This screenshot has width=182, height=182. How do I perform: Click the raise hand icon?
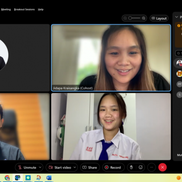pyautogui.click(x=131, y=167)
